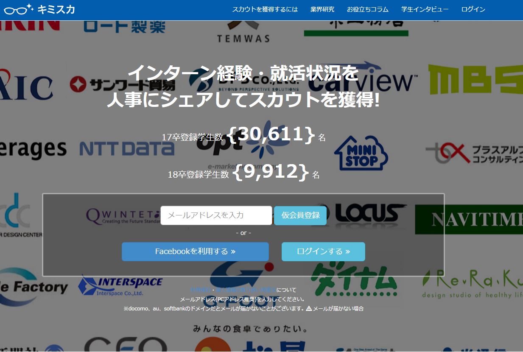Click the warning triangle icon
This screenshot has height=352, width=523.
[x=309, y=309]
